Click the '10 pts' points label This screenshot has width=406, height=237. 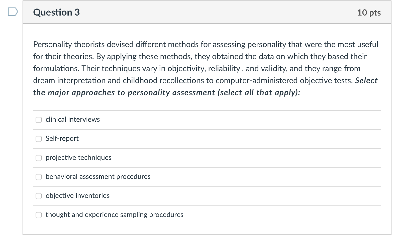click(x=369, y=13)
